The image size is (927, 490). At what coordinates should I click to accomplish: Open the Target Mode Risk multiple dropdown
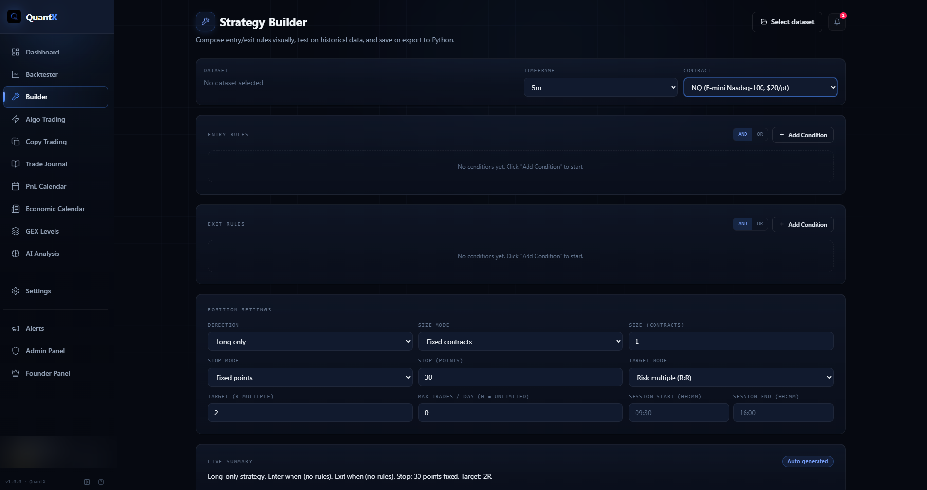coord(731,378)
